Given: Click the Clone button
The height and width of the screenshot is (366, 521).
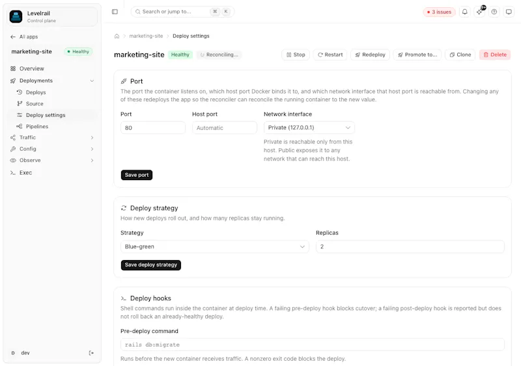Looking at the screenshot, I should point(460,55).
